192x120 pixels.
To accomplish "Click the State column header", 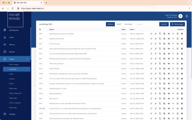I will (124, 29).
